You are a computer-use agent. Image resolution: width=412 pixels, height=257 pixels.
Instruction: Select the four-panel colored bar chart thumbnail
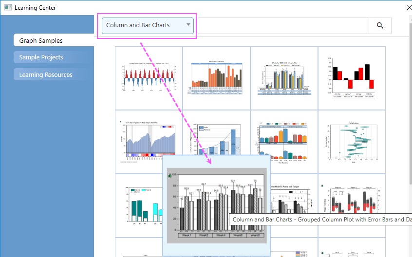coord(284,142)
